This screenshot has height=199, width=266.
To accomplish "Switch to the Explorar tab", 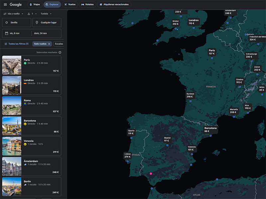I will coord(52,5).
